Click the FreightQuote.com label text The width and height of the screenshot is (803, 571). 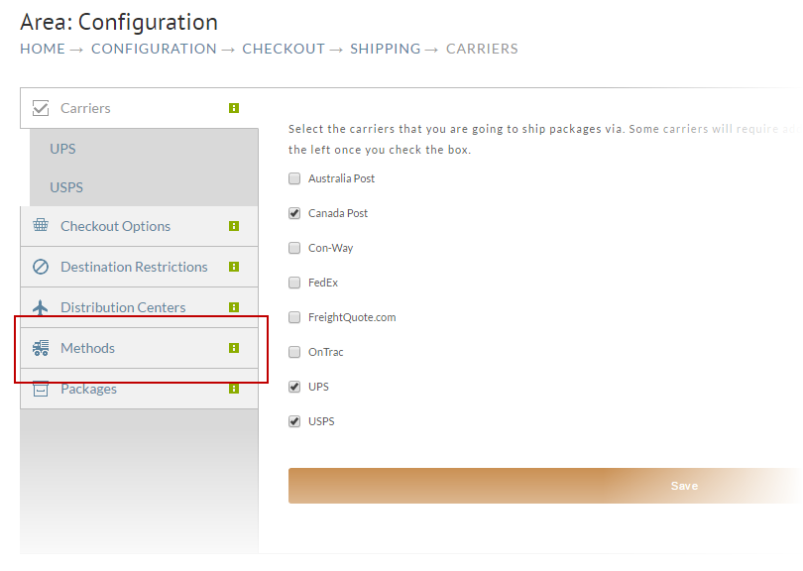pos(352,317)
